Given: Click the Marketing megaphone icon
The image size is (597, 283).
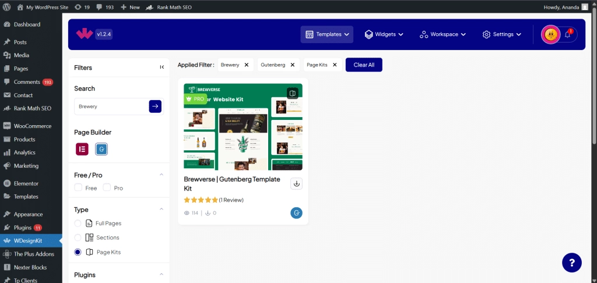Looking at the screenshot, I should [x=6, y=166].
